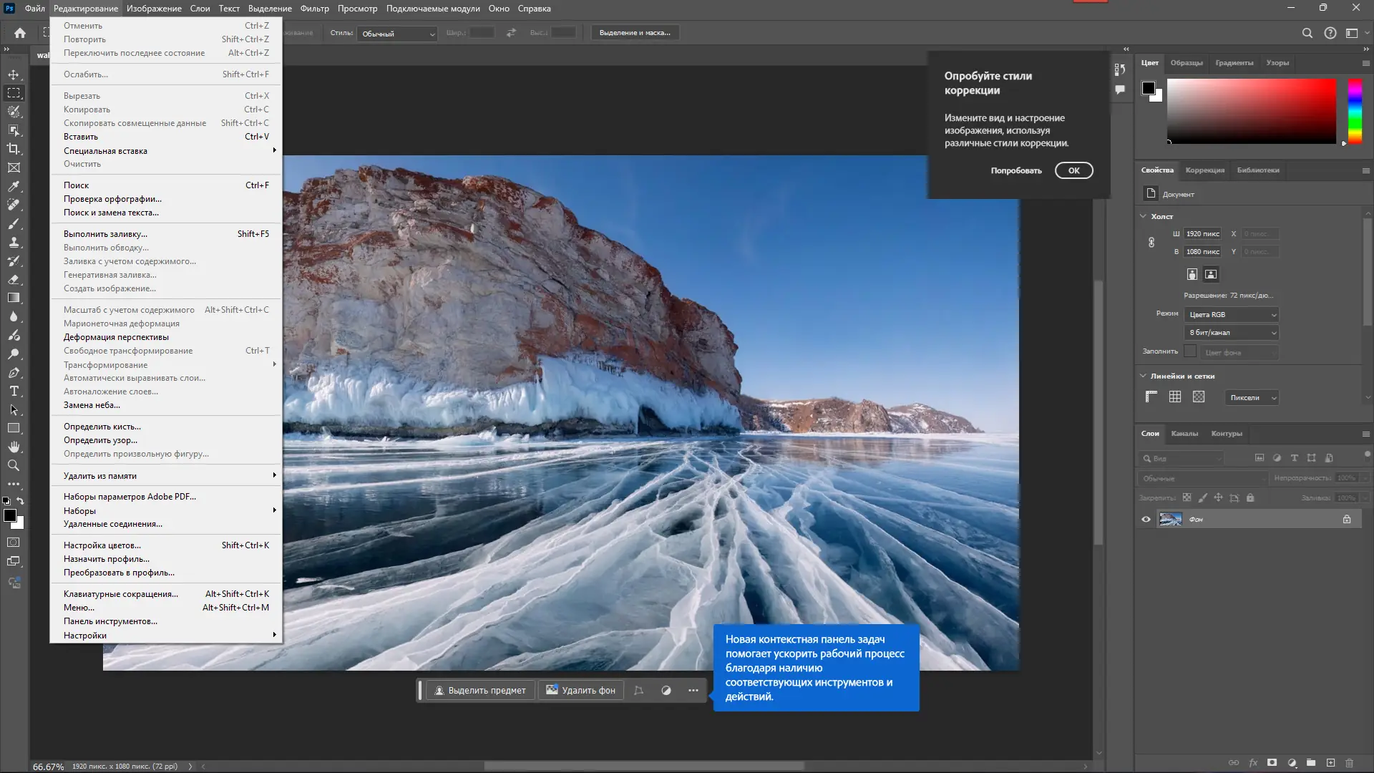The width and height of the screenshot is (1374, 773).
Task: Choose Замена неба from Edit menu
Action: click(92, 405)
